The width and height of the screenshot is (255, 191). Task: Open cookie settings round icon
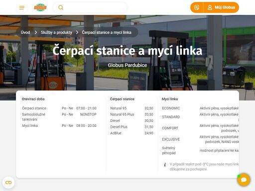point(8,183)
